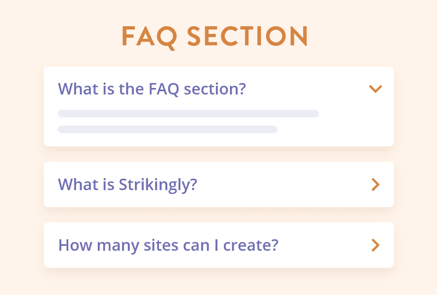437x295 pixels.
Task: Click the right-arrow icon beside sites question
Action: [x=375, y=245]
